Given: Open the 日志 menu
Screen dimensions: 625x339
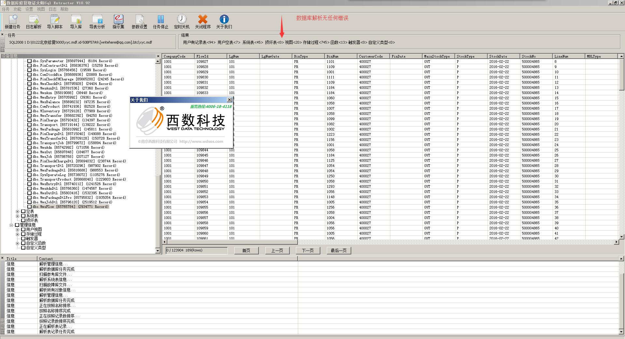Looking at the screenshot, I should [x=53, y=9].
